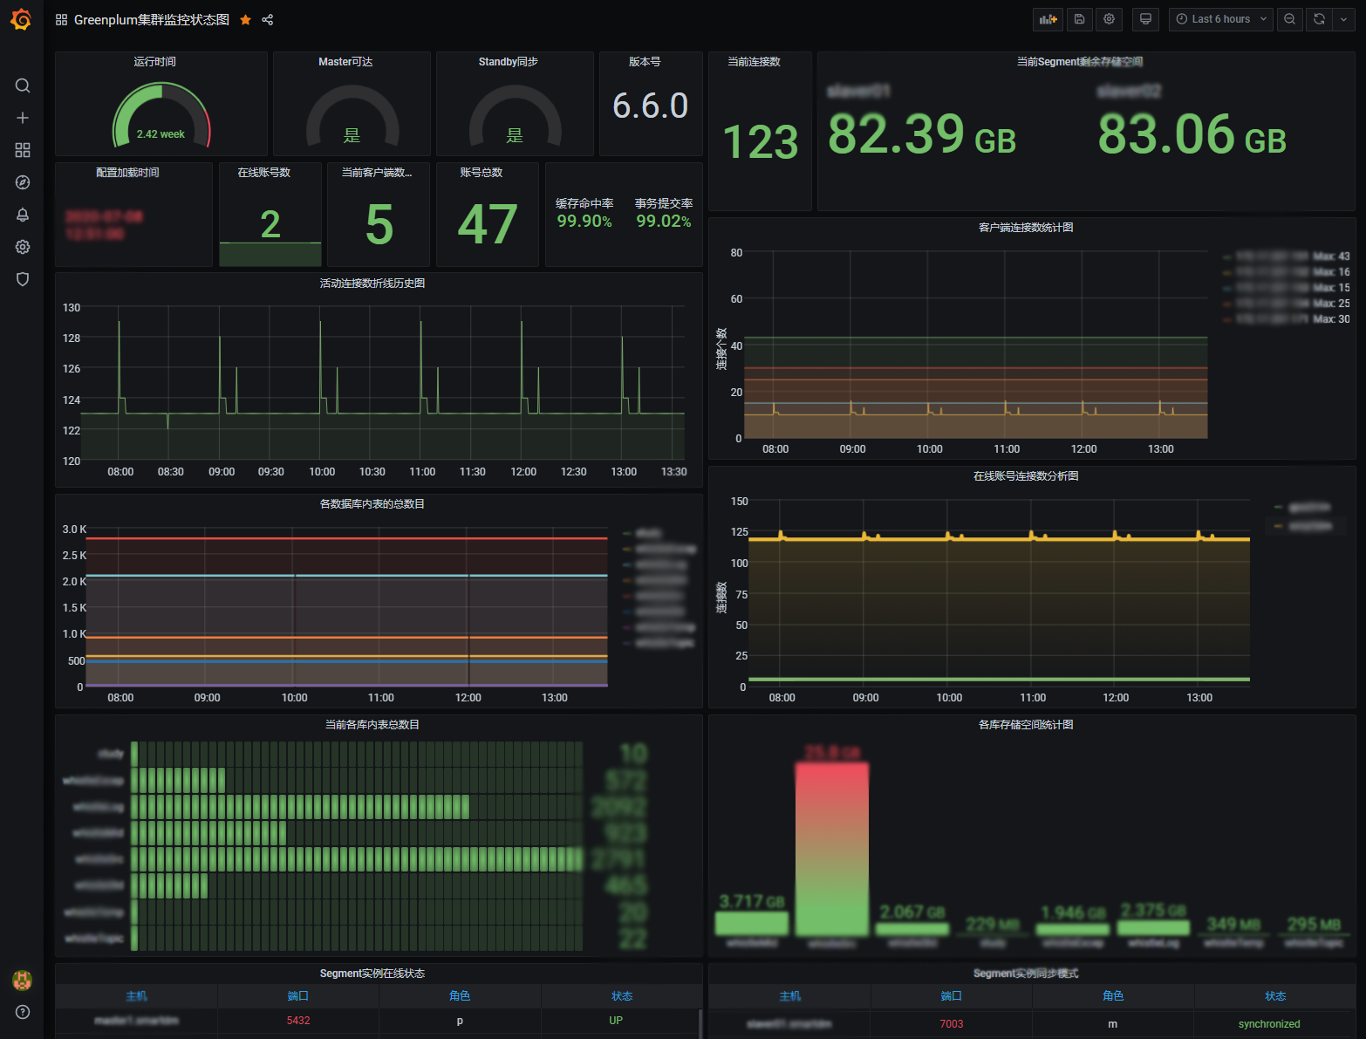Screen dimensions: 1366x1039
Task: Sort Segment实例在线状态 table by 端口 column
Action: pos(298,996)
